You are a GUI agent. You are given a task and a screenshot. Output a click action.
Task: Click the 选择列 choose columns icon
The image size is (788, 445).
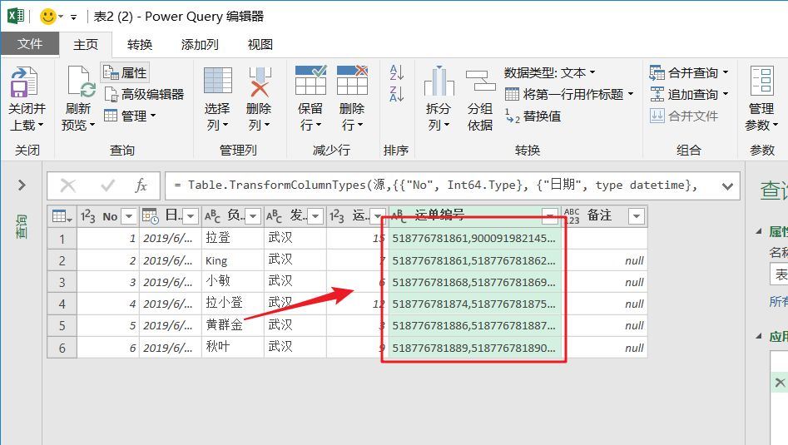[x=218, y=82]
